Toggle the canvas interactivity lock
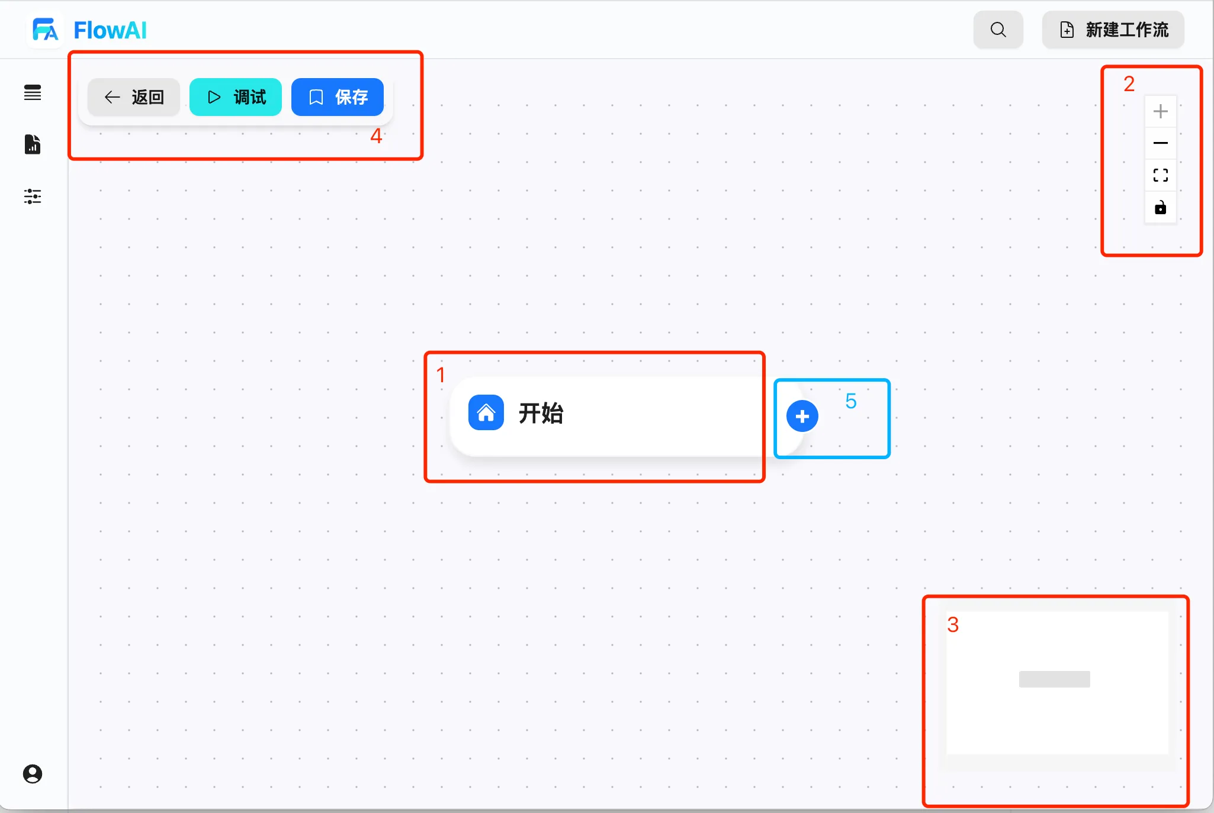The width and height of the screenshot is (1214, 813). click(x=1161, y=208)
